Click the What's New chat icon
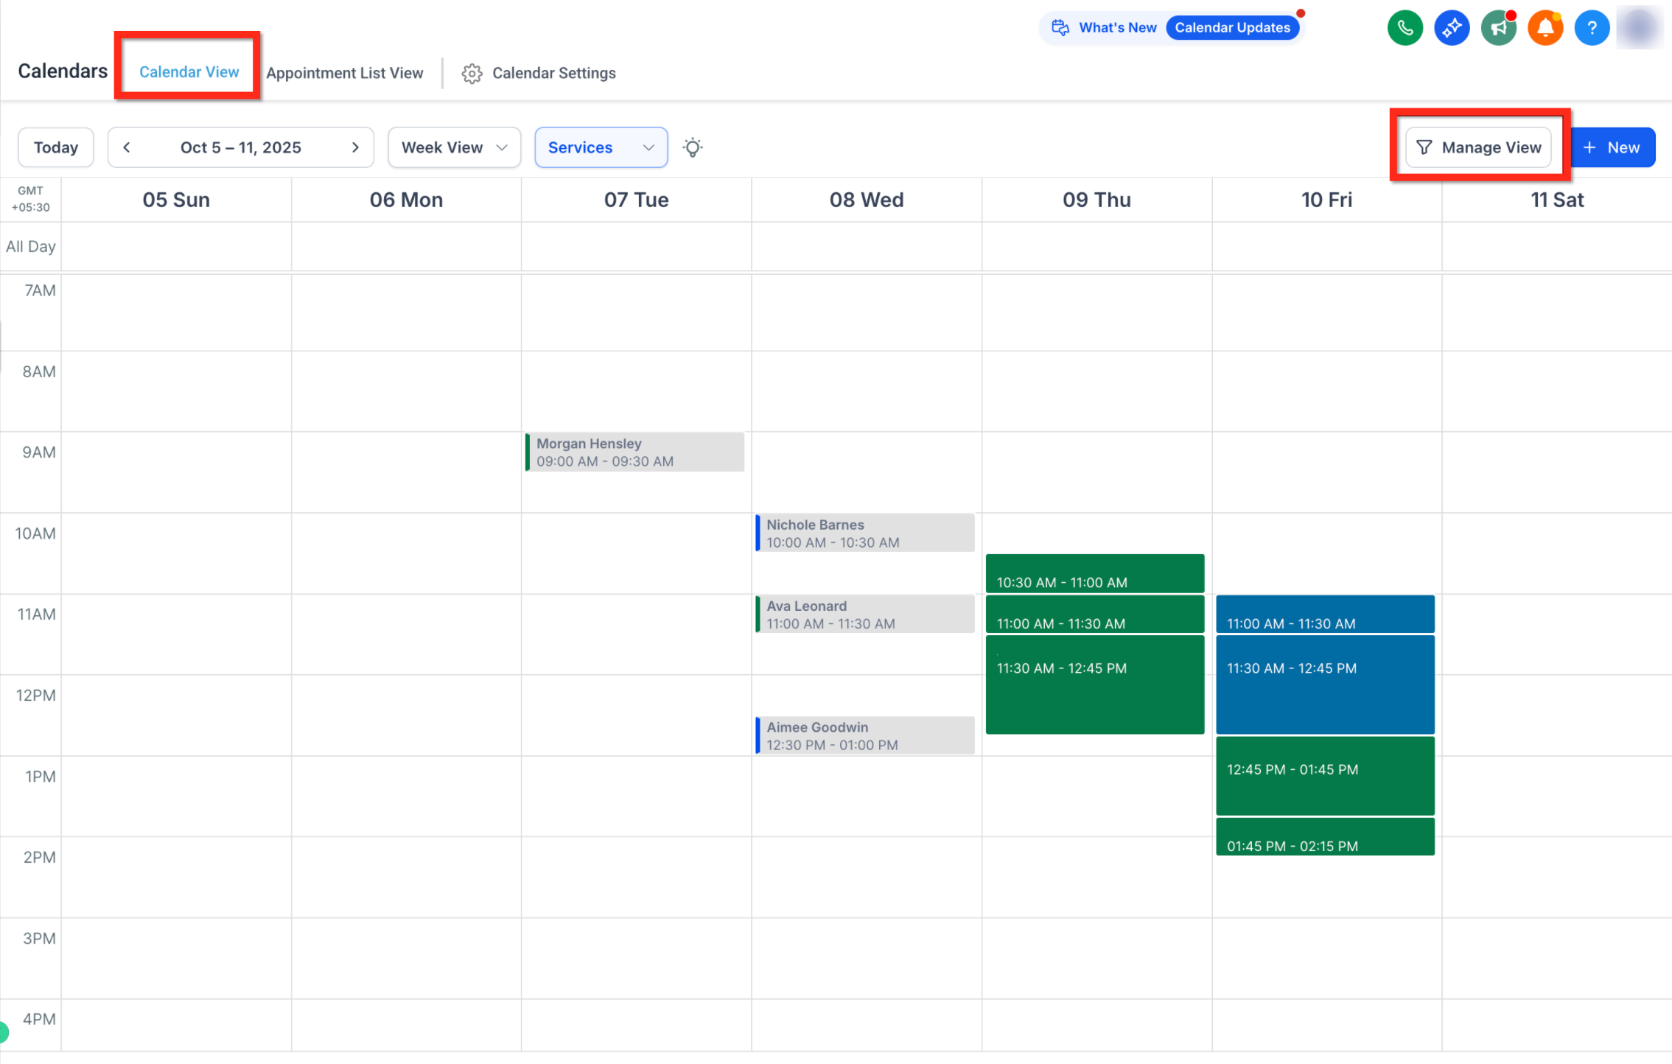Viewport: 1672px width, 1064px height. (x=1060, y=28)
